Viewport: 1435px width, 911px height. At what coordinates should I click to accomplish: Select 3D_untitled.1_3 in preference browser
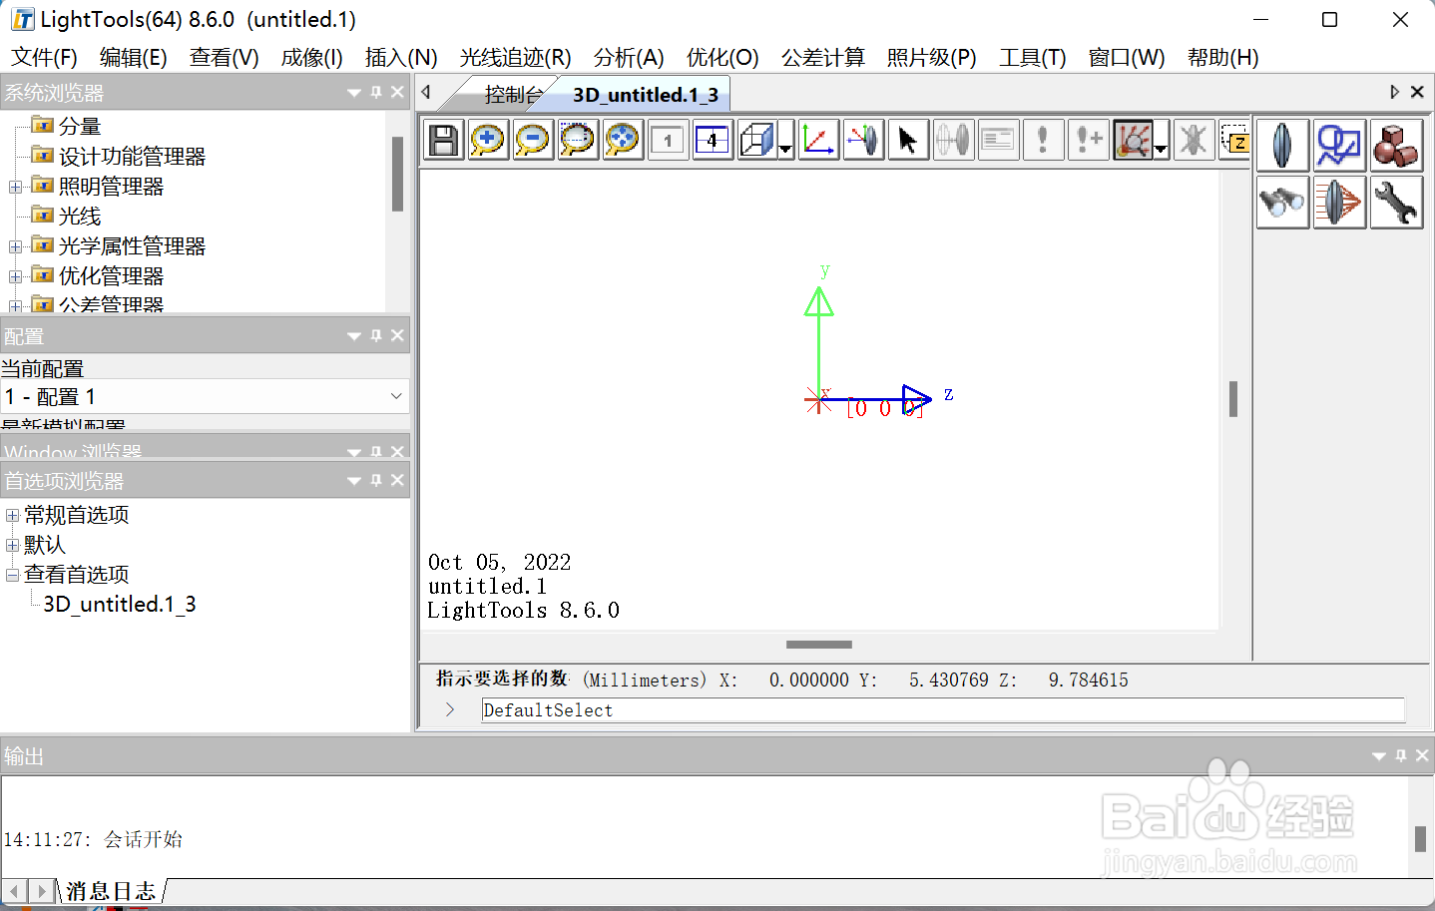[117, 604]
